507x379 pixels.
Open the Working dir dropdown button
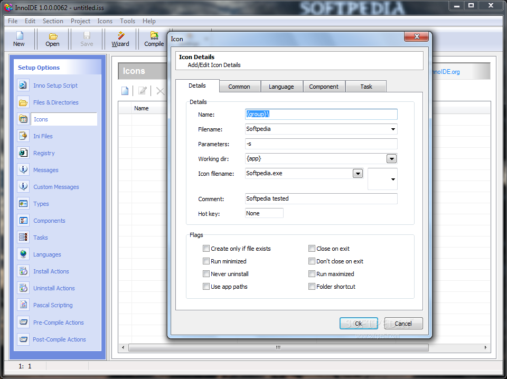(391, 159)
